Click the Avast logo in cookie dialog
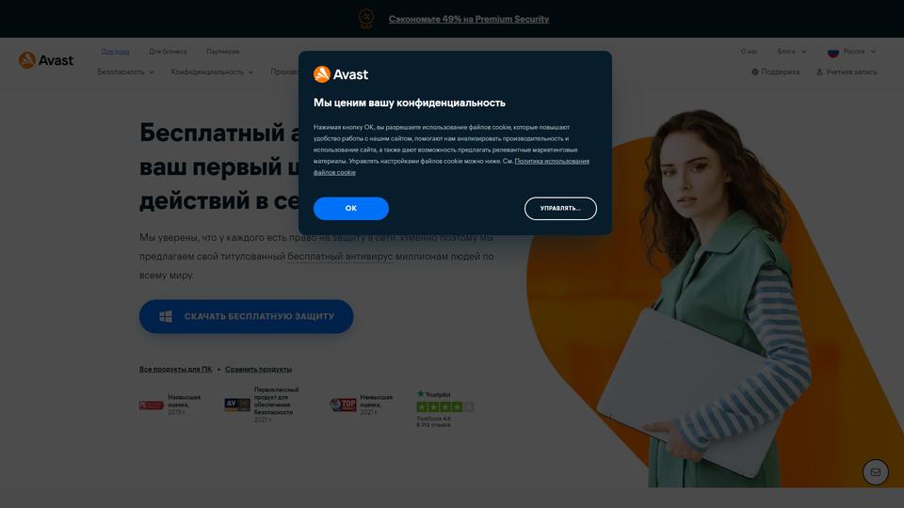This screenshot has width=904, height=508. (x=341, y=74)
